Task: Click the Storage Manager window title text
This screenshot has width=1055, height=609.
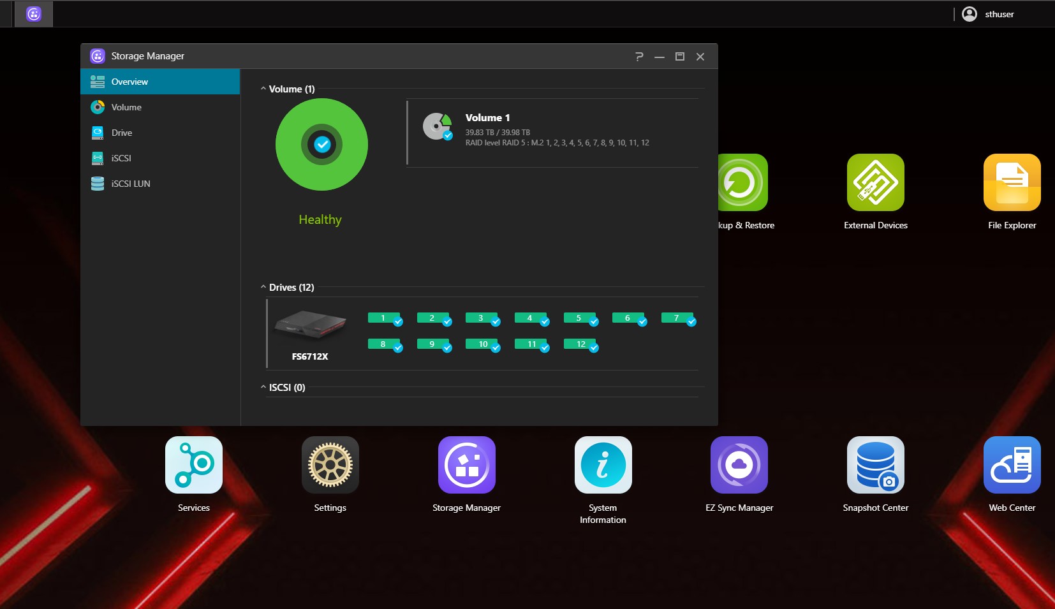Action: point(148,56)
